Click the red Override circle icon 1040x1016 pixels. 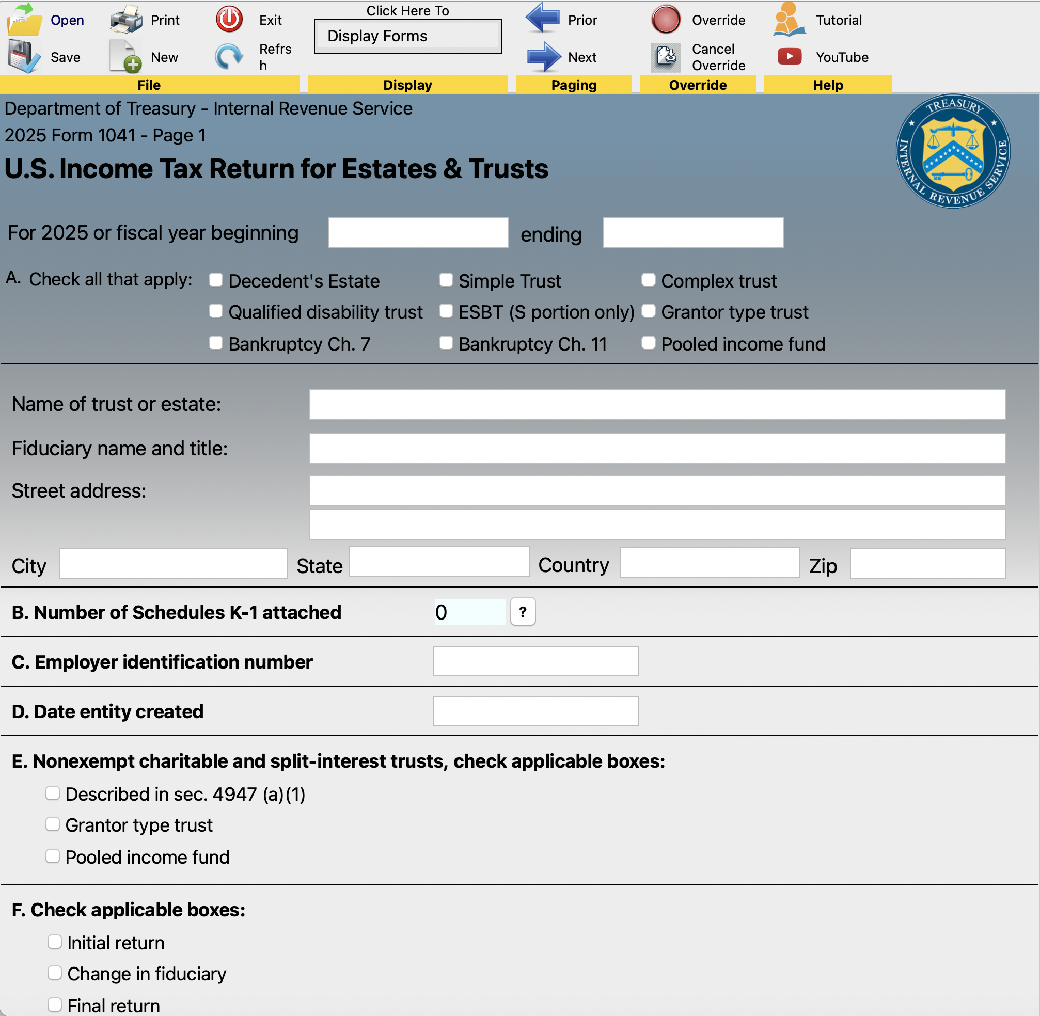(x=666, y=19)
